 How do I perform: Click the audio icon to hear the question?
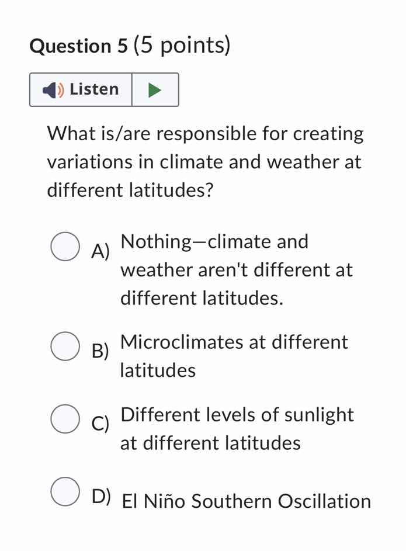coord(53,89)
